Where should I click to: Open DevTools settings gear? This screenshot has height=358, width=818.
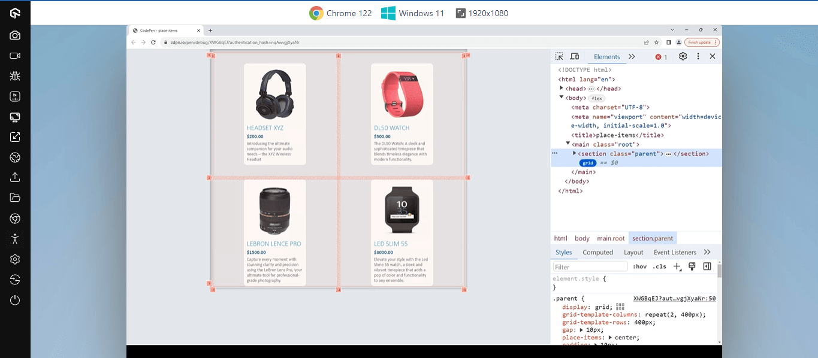(683, 56)
